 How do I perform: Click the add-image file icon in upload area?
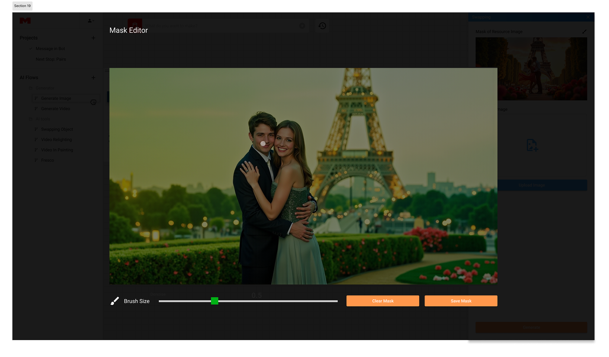[x=532, y=145]
